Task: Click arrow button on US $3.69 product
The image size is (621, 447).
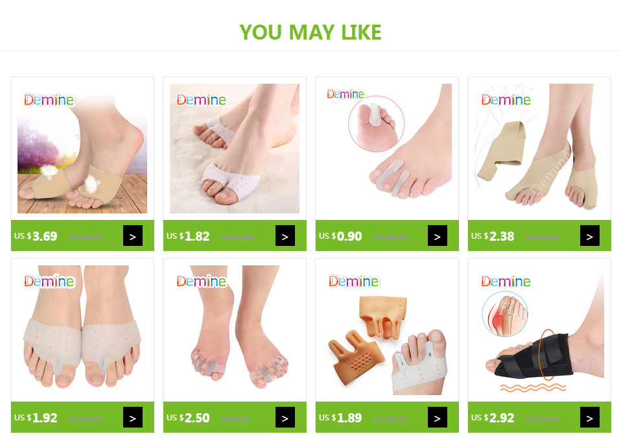Action: point(133,236)
